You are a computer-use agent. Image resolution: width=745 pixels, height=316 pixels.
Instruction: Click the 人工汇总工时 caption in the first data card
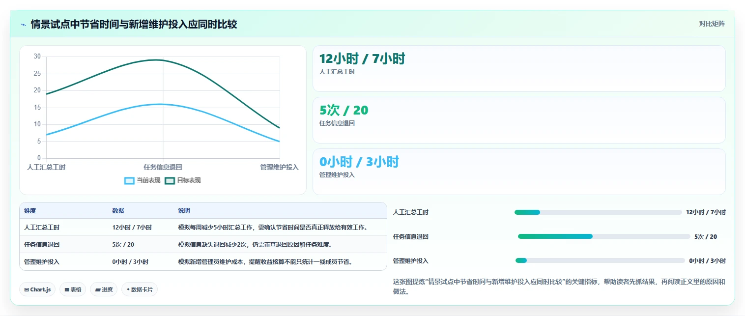(x=337, y=72)
